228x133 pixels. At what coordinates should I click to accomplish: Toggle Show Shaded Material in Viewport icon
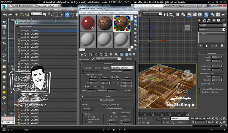point(121,54)
